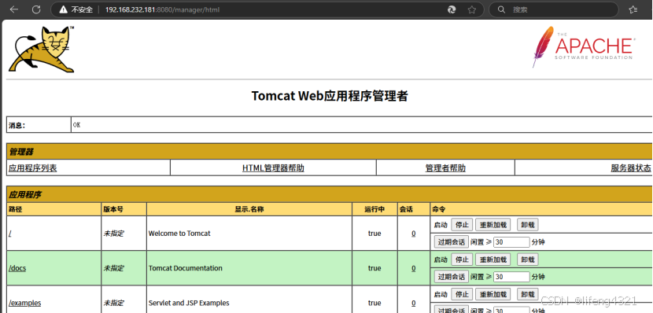This screenshot has width=653, height=313.
Task: Undeploy the /docs application
Action: coord(528,260)
